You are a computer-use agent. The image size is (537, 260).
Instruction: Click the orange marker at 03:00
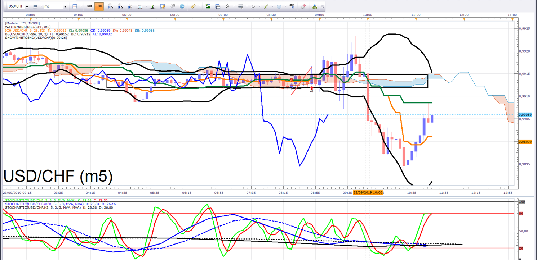tap(31, 19)
